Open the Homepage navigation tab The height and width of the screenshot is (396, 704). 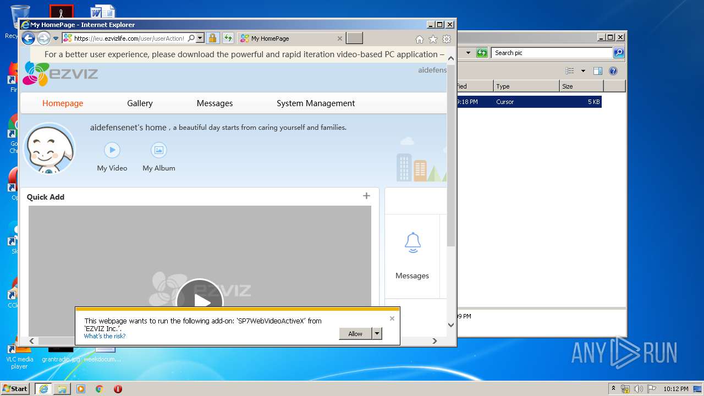click(63, 103)
